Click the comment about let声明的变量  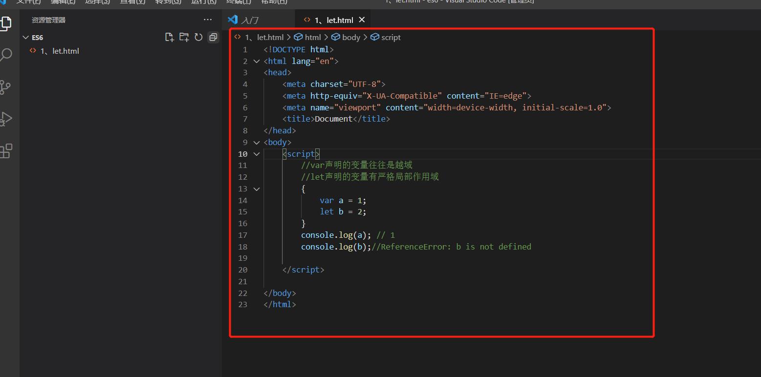tap(370, 177)
